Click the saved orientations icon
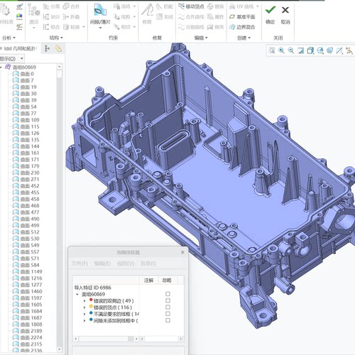 [320, 50]
